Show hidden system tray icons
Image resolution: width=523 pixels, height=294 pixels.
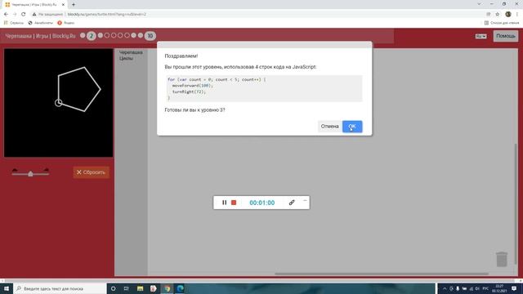tap(445, 288)
